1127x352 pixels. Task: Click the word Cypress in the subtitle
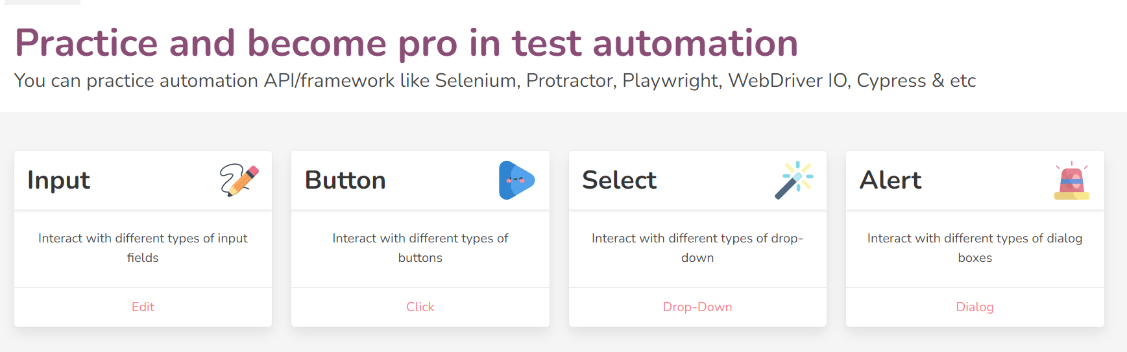click(x=891, y=80)
